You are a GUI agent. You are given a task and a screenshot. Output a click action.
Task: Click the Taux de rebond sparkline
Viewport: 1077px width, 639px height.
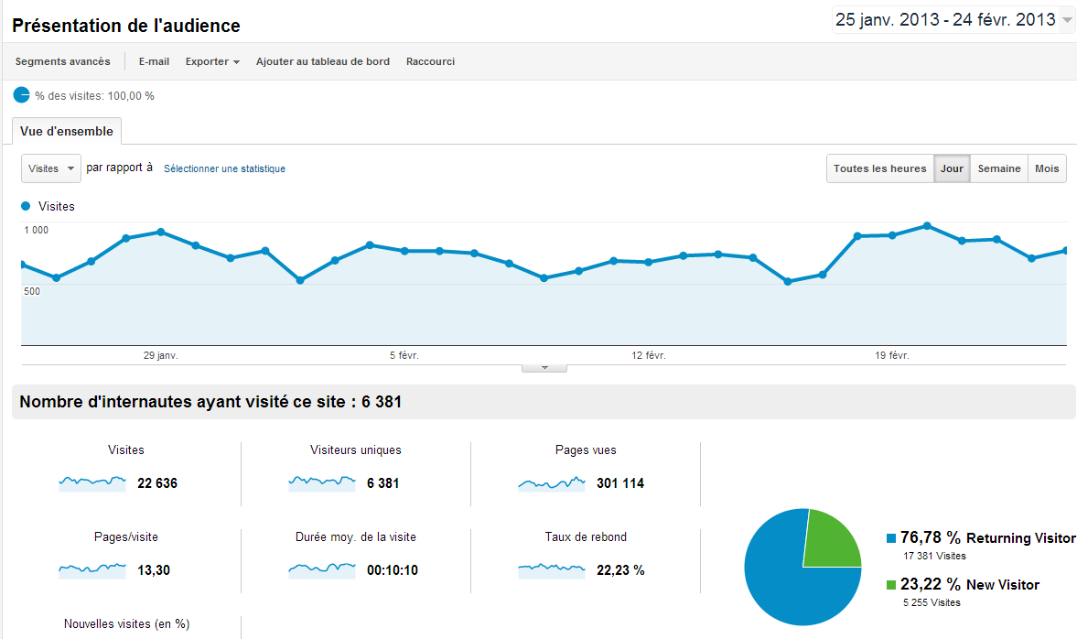(552, 569)
